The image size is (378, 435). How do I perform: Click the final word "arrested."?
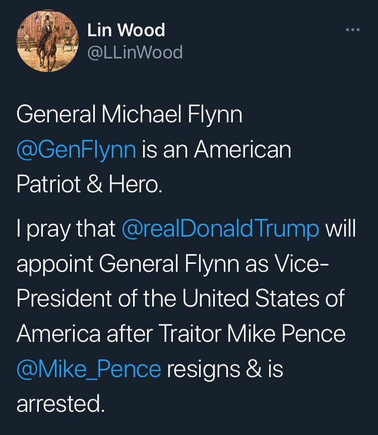coord(61,404)
